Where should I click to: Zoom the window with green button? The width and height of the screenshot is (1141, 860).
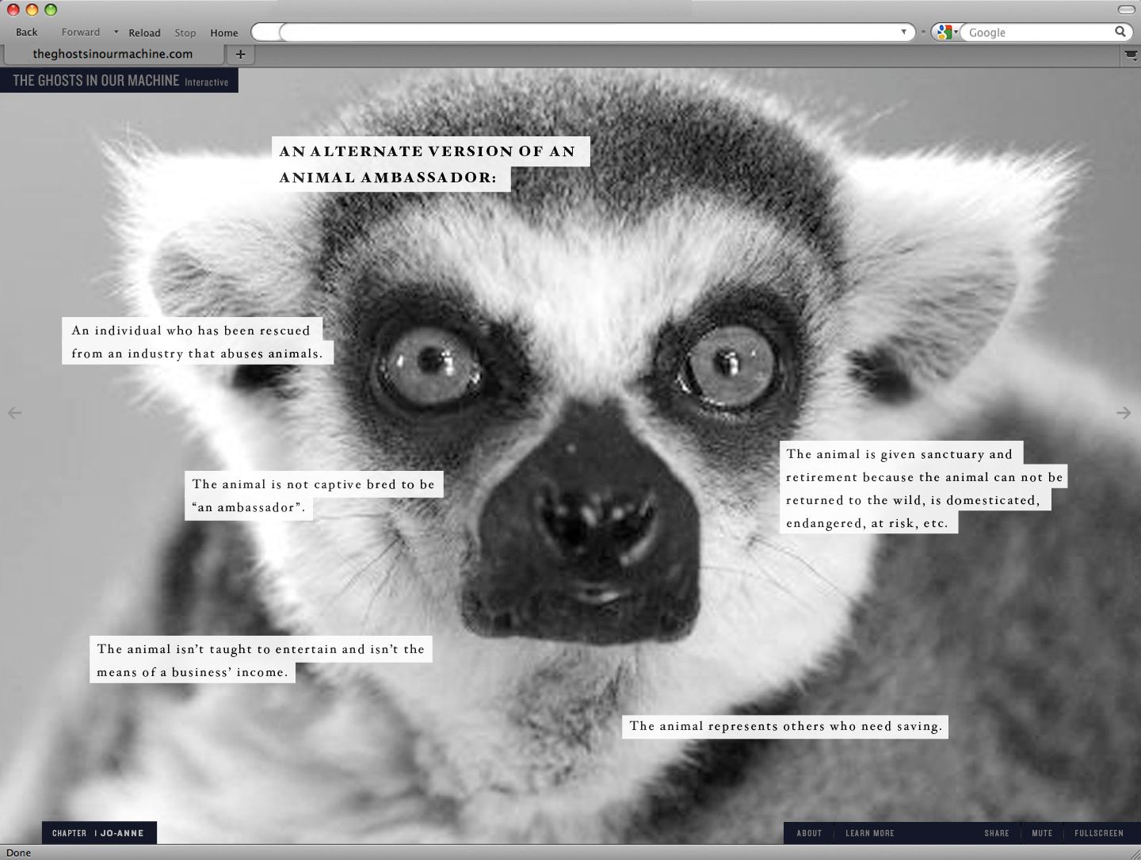tap(51, 10)
